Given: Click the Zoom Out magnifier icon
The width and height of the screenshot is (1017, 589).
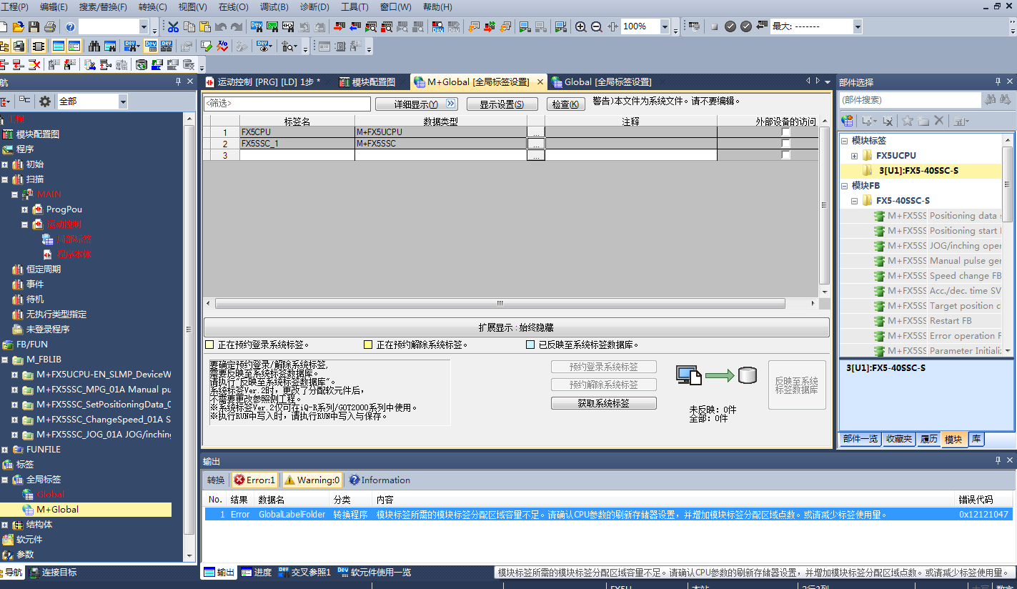Looking at the screenshot, I should pos(597,26).
